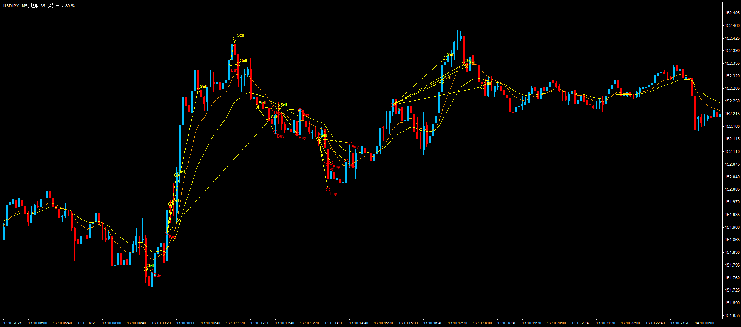The image size is (741, 327).
Task: Click the 13 10 2025 date label
Action: point(12,323)
